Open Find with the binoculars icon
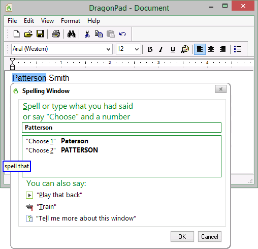 click(x=71, y=34)
